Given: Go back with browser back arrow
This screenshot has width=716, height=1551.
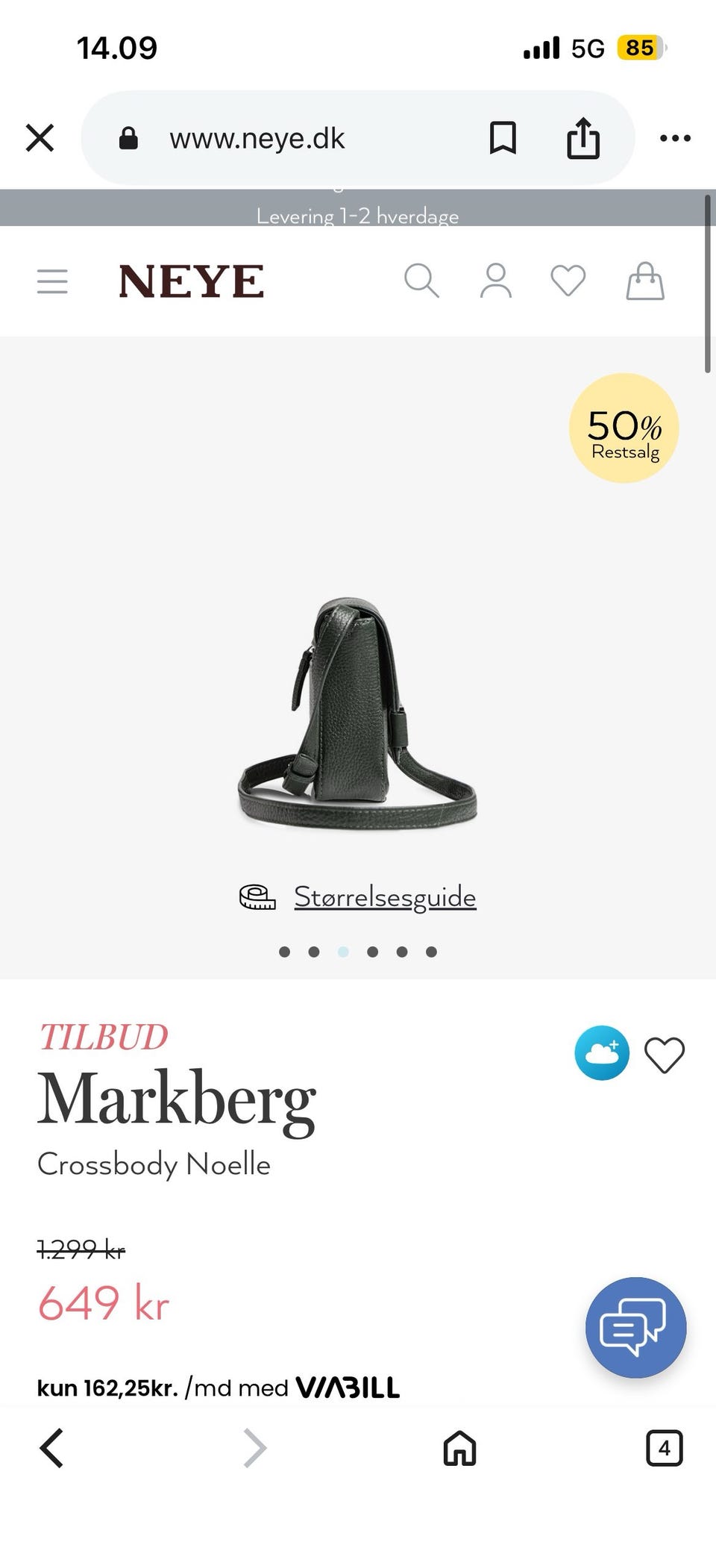Looking at the screenshot, I should click(51, 1449).
